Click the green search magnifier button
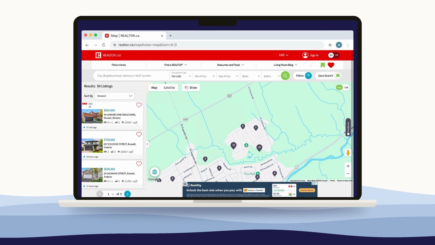This screenshot has width=435, height=245. point(285,76)
